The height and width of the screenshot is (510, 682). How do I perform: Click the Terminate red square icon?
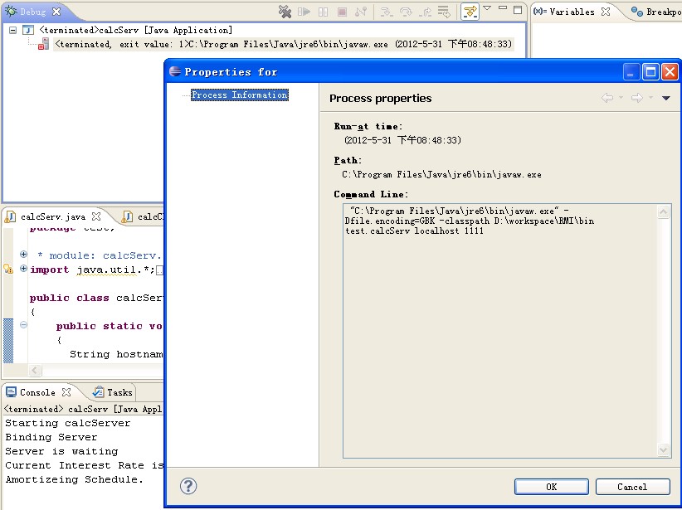(x=343, y=12)
